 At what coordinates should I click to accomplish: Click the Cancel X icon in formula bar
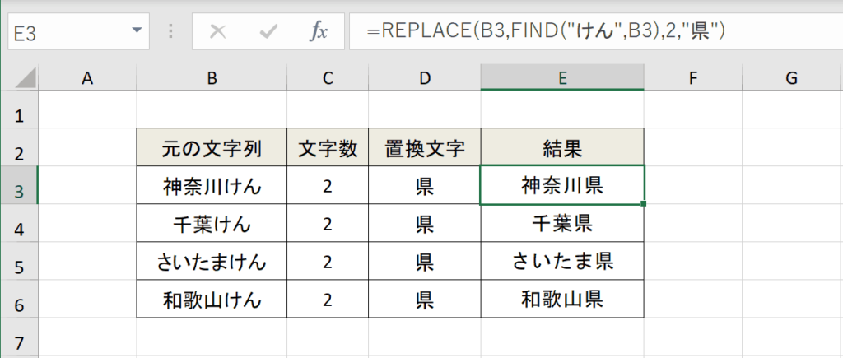click(x=217, y=32)
